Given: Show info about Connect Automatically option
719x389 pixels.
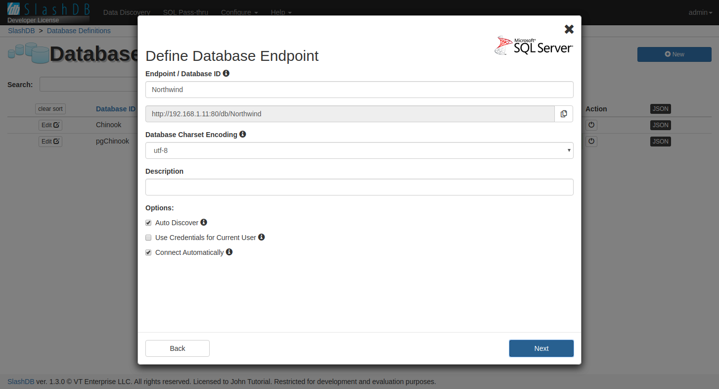Looking at the screenshot, I should point(229,252).
